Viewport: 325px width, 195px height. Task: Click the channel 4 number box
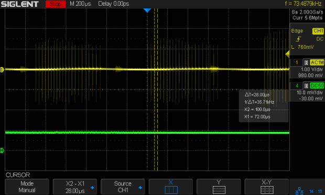click(x=297, y=85)
